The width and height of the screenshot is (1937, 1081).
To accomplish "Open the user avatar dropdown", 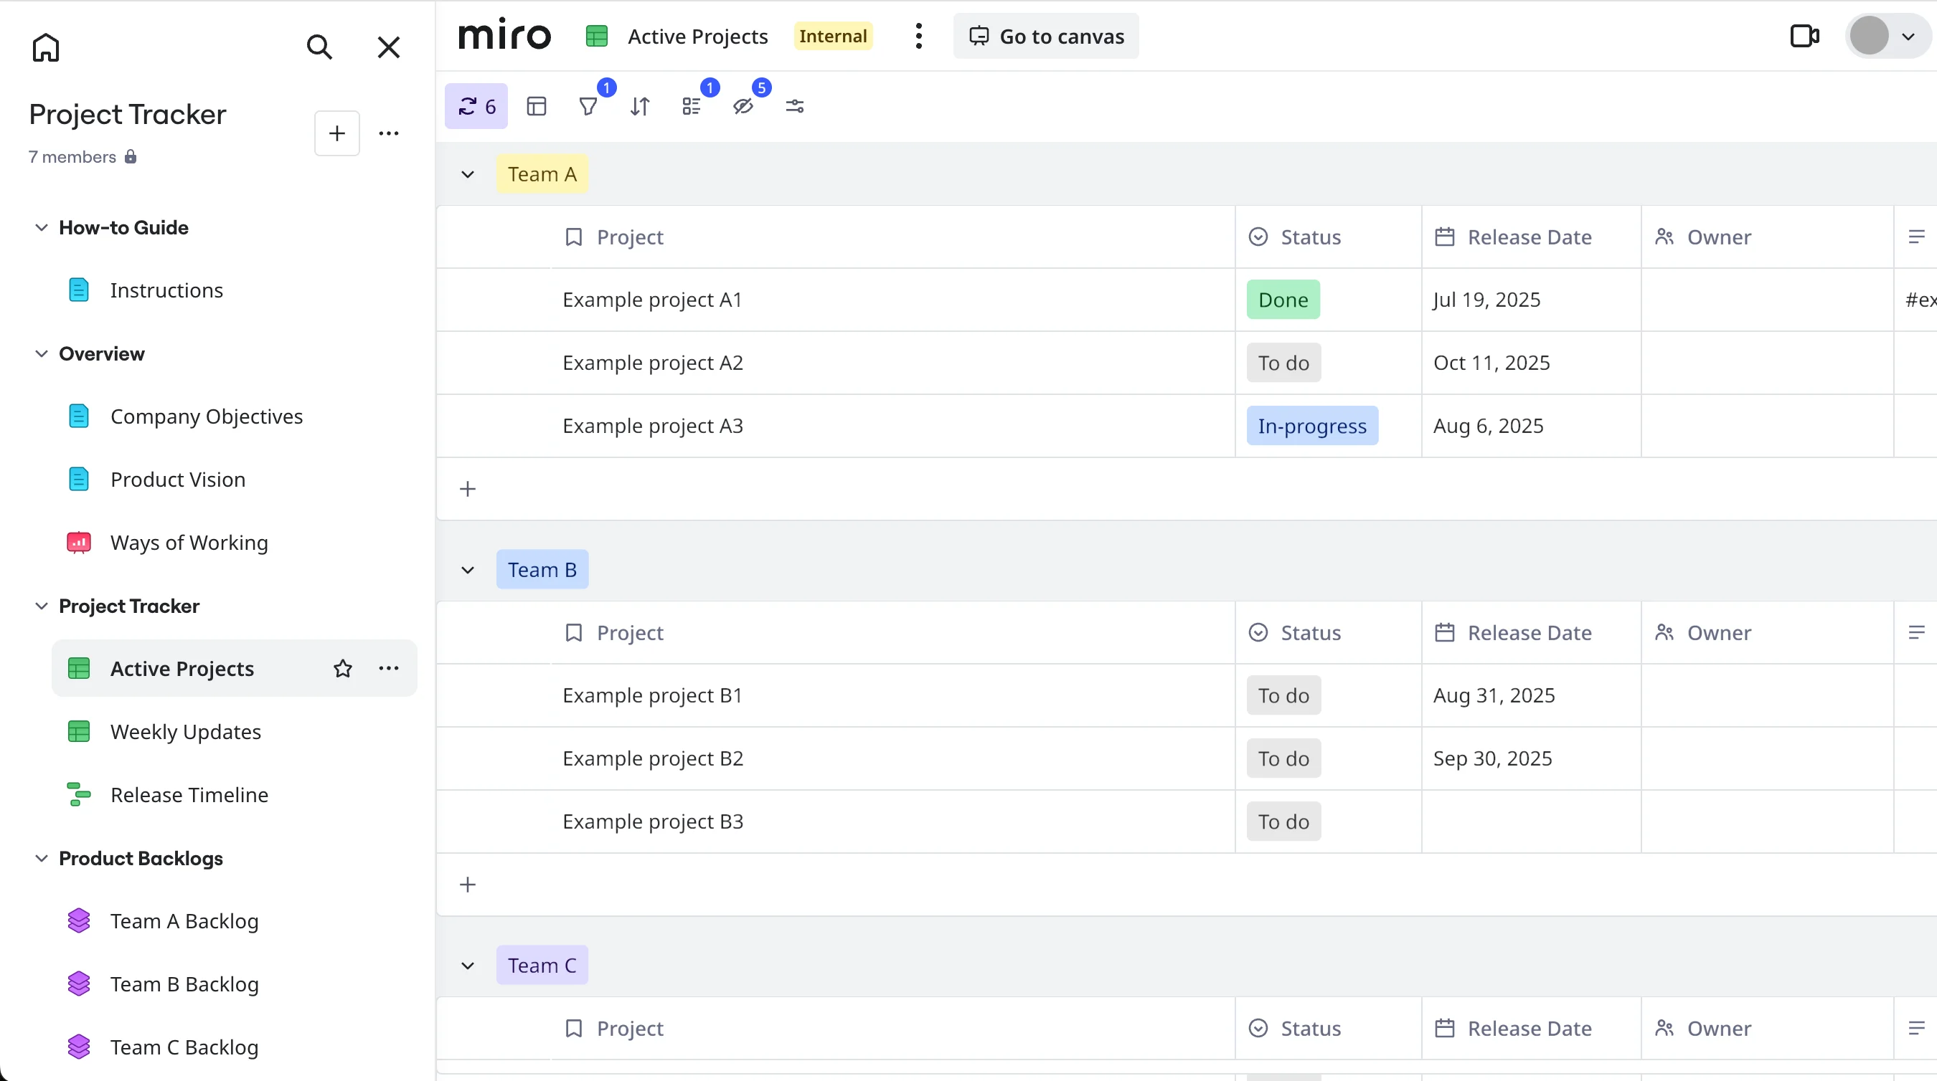I will click(1887, 36).
